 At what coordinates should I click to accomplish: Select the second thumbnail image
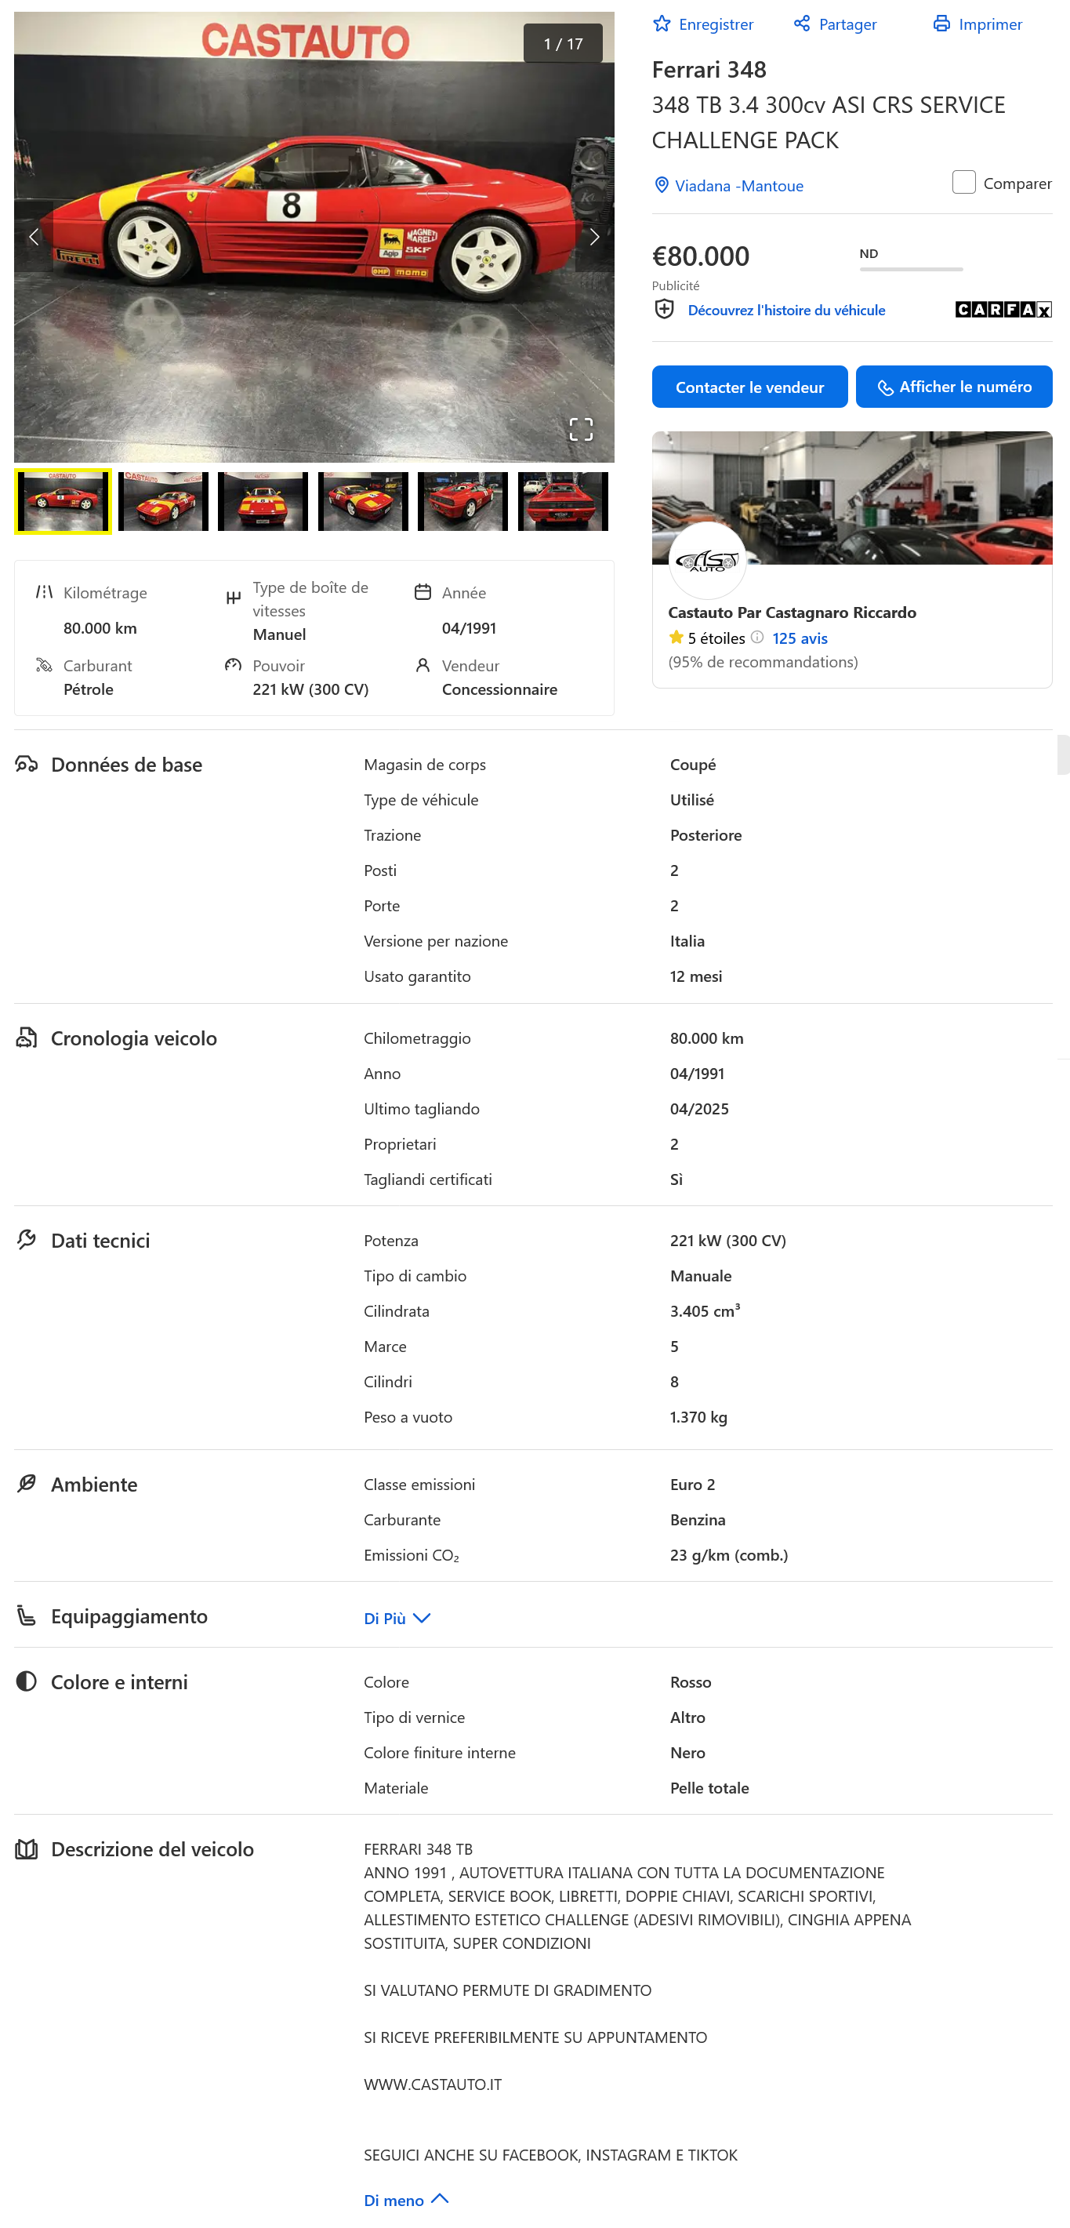[x=163, y=501]
